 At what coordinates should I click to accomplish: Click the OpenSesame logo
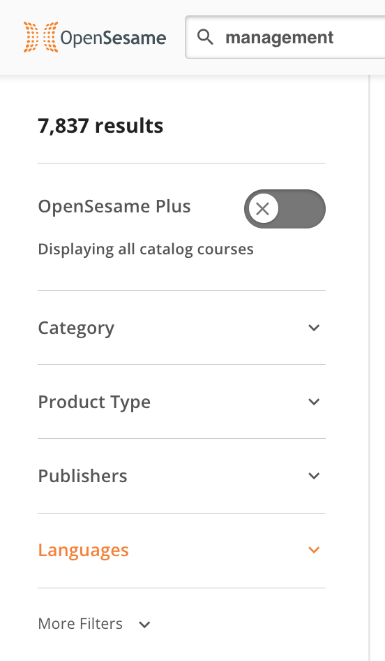coord(95,37)
